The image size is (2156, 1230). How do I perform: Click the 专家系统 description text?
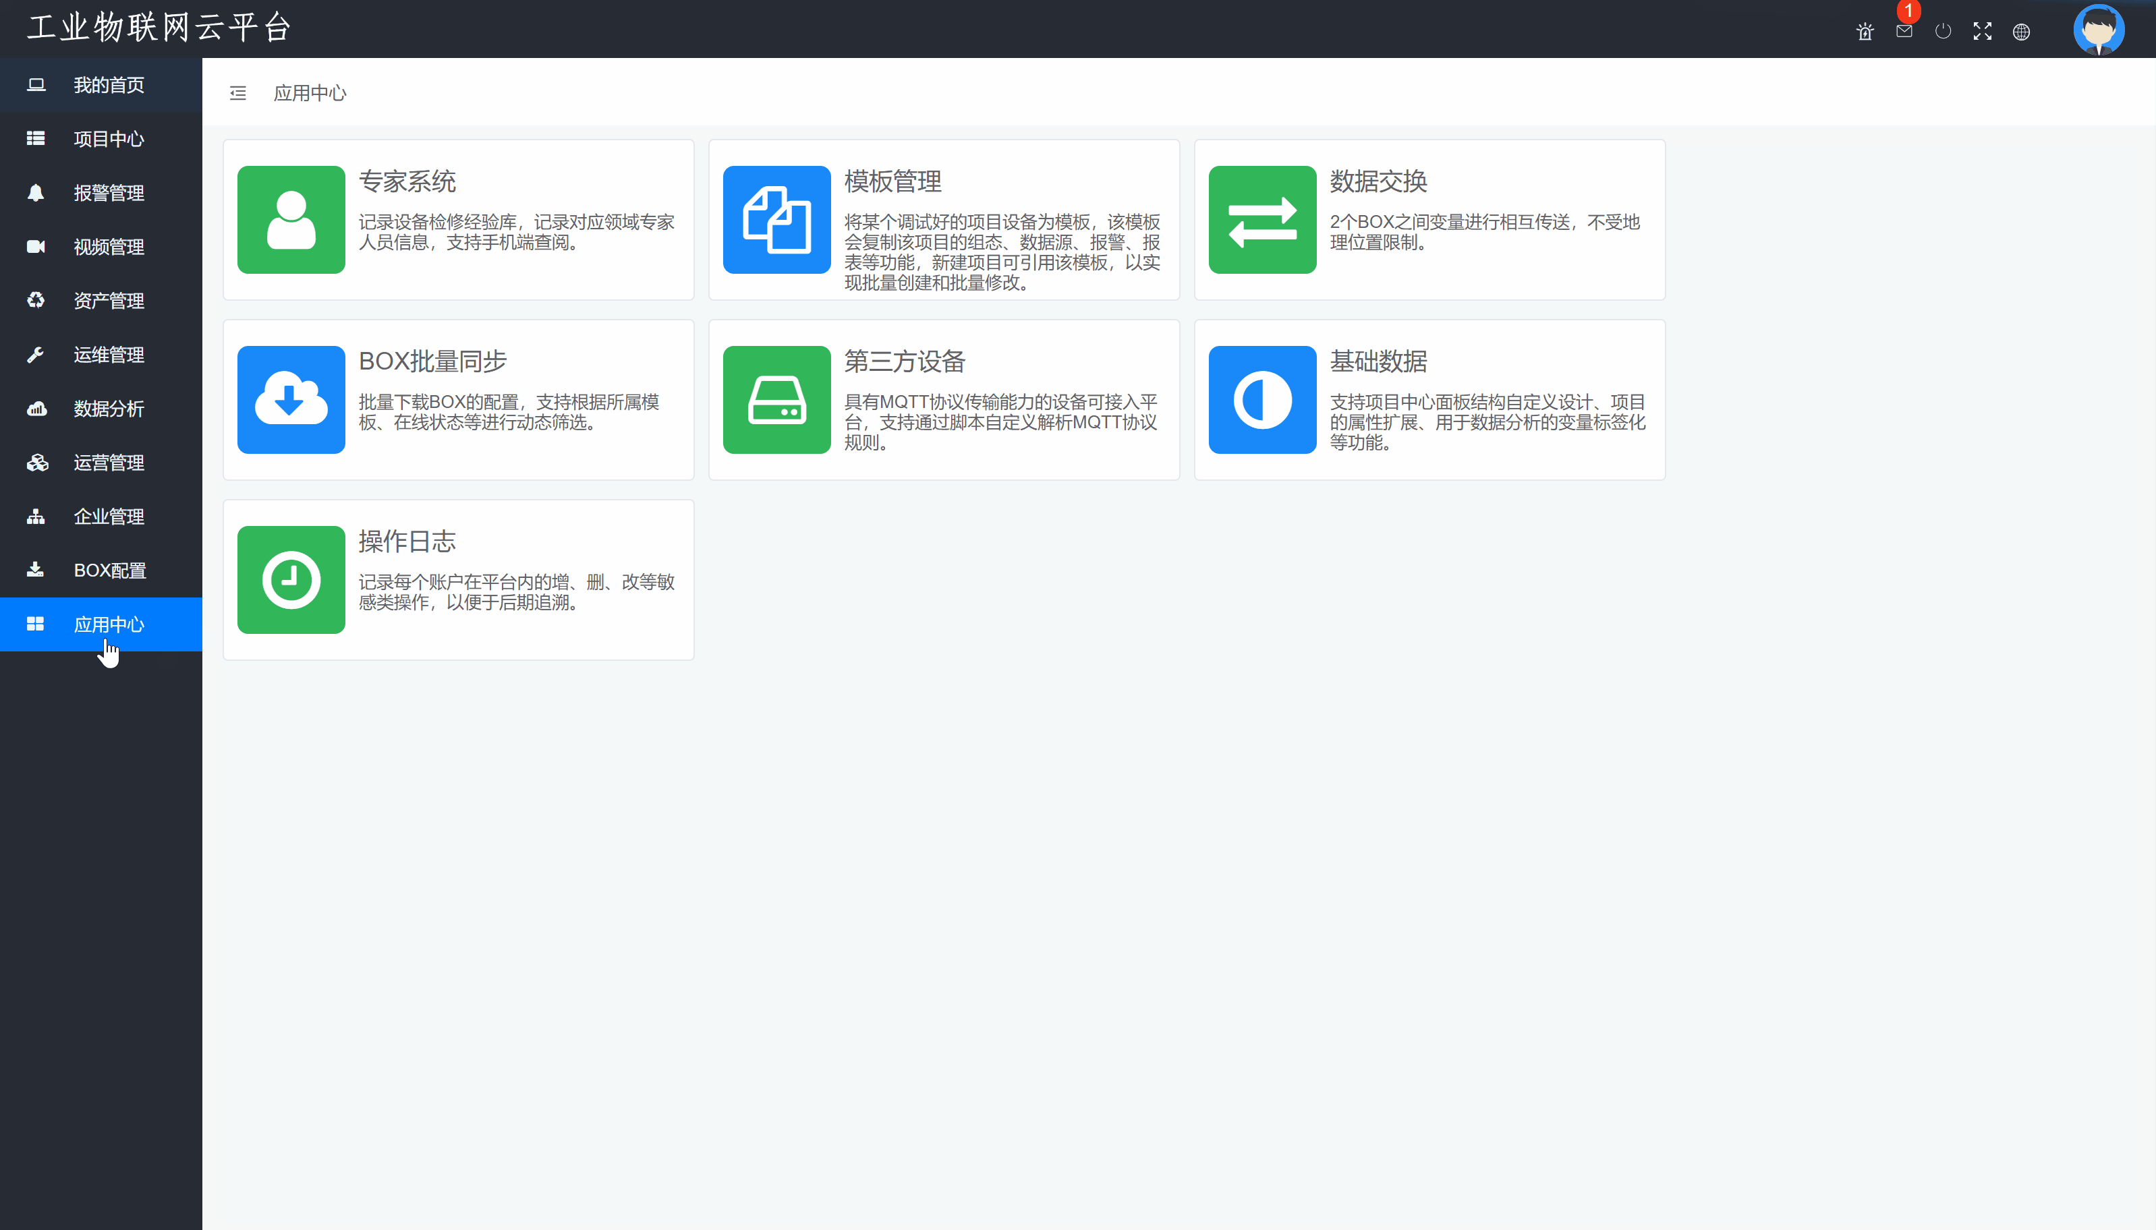(x=516, y=233)
